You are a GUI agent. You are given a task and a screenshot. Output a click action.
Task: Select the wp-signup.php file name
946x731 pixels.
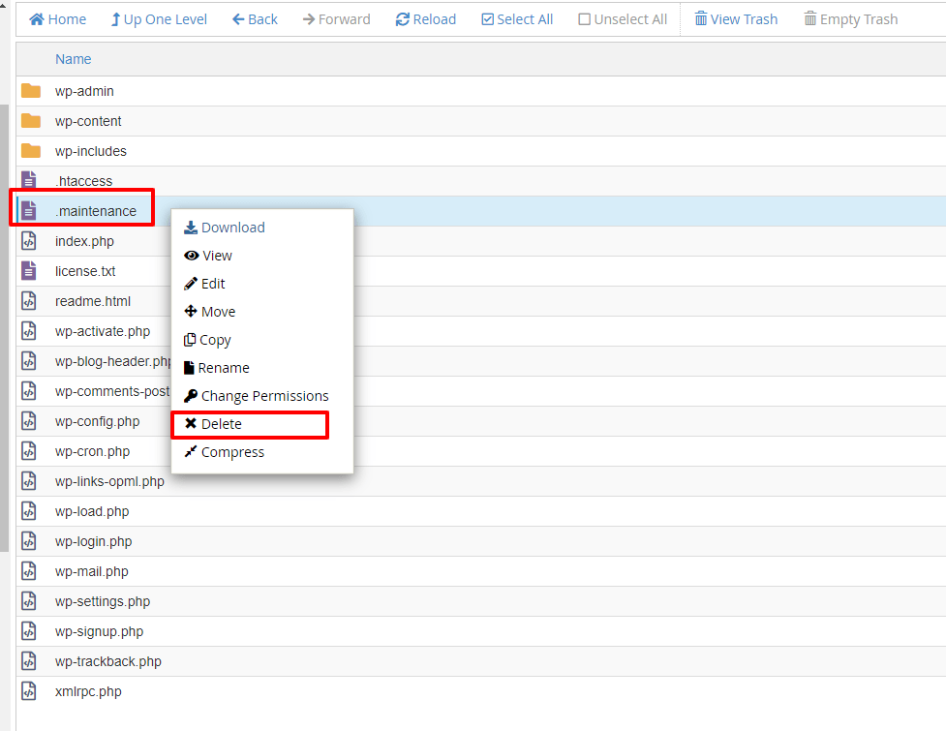99,632
